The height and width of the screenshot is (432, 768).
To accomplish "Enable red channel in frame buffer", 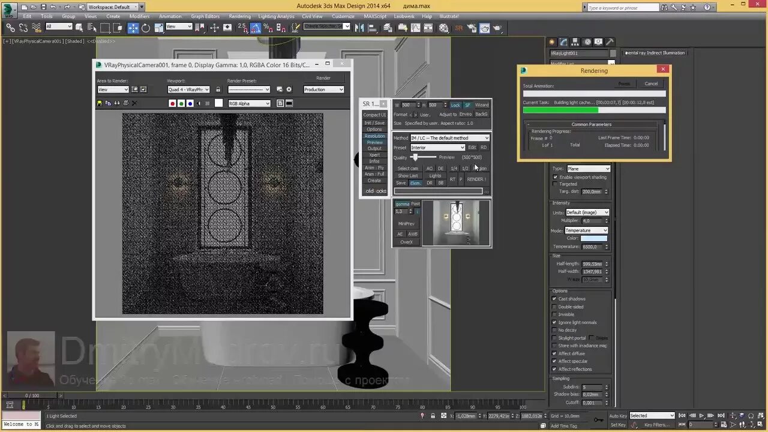I will (173, 103).
